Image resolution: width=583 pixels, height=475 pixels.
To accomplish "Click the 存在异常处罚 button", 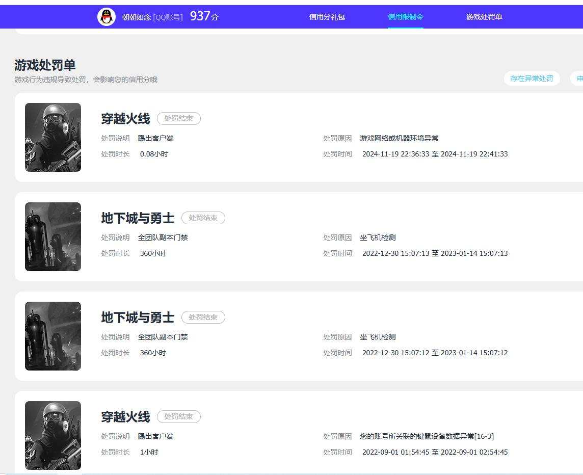I will click(532, 78).
